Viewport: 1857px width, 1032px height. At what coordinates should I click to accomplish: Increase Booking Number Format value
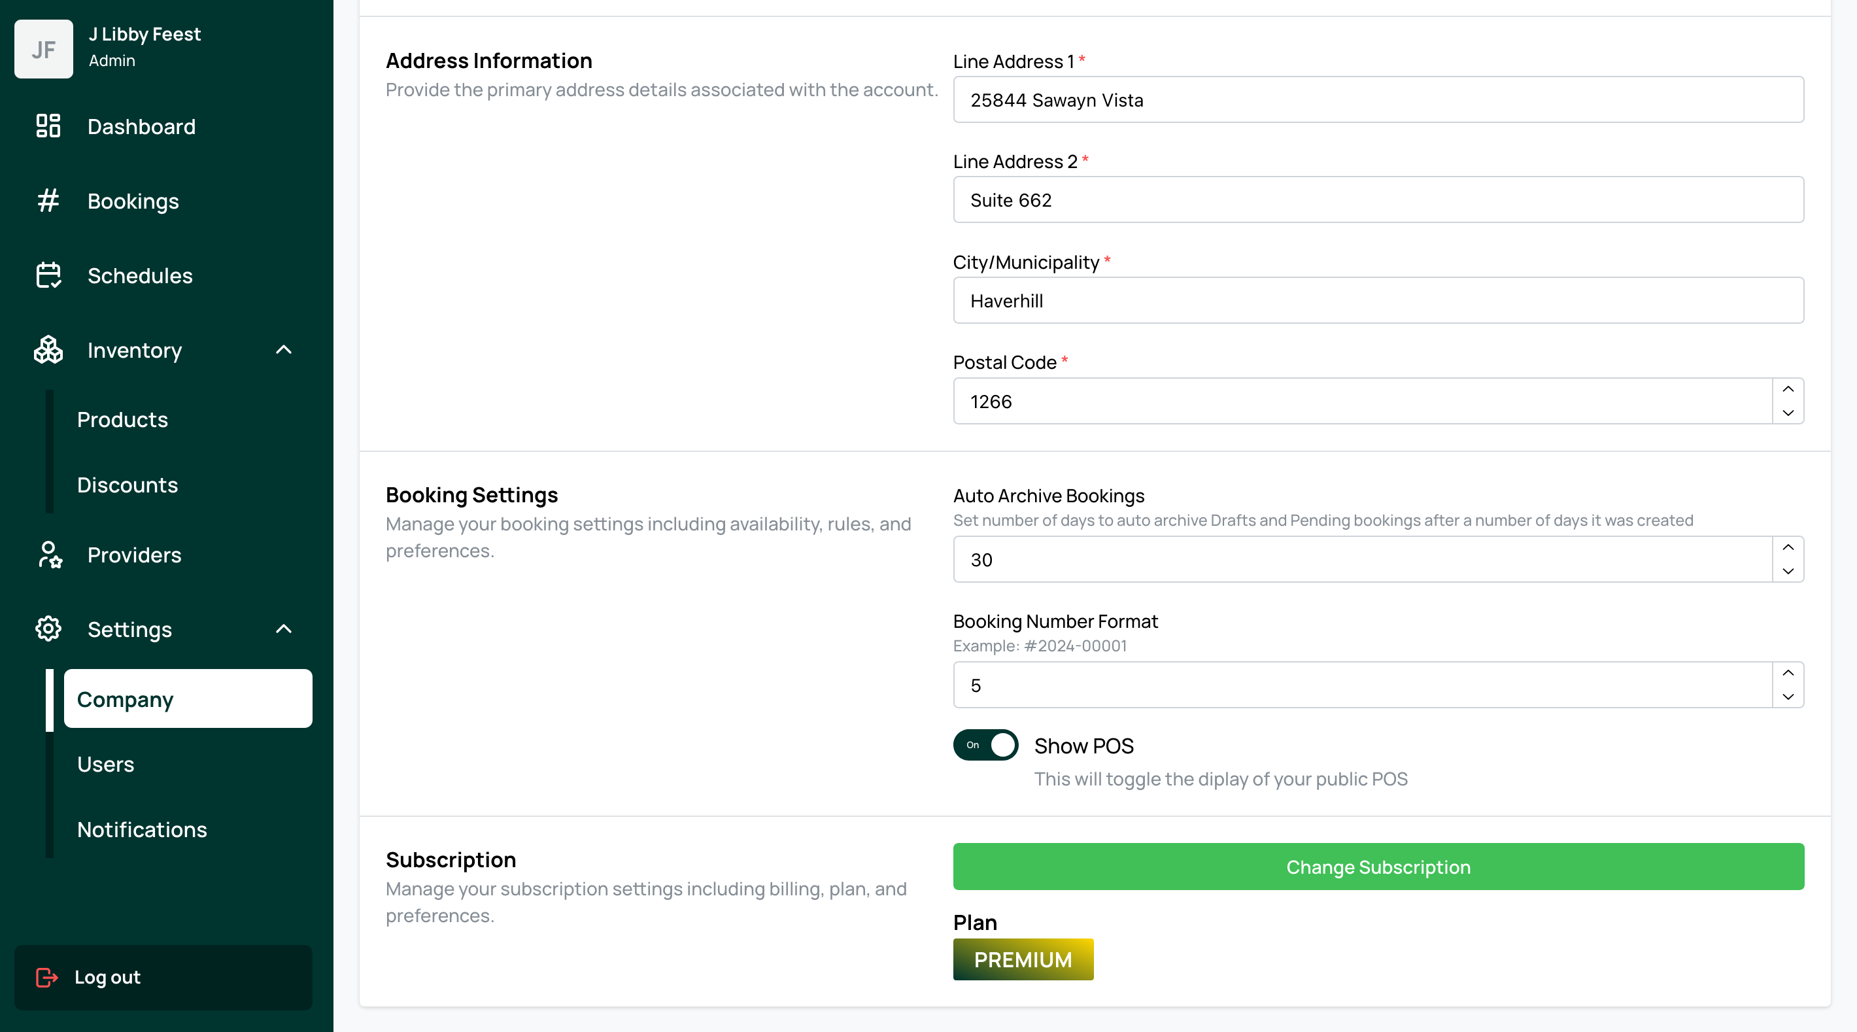(x=1788, y=673)
